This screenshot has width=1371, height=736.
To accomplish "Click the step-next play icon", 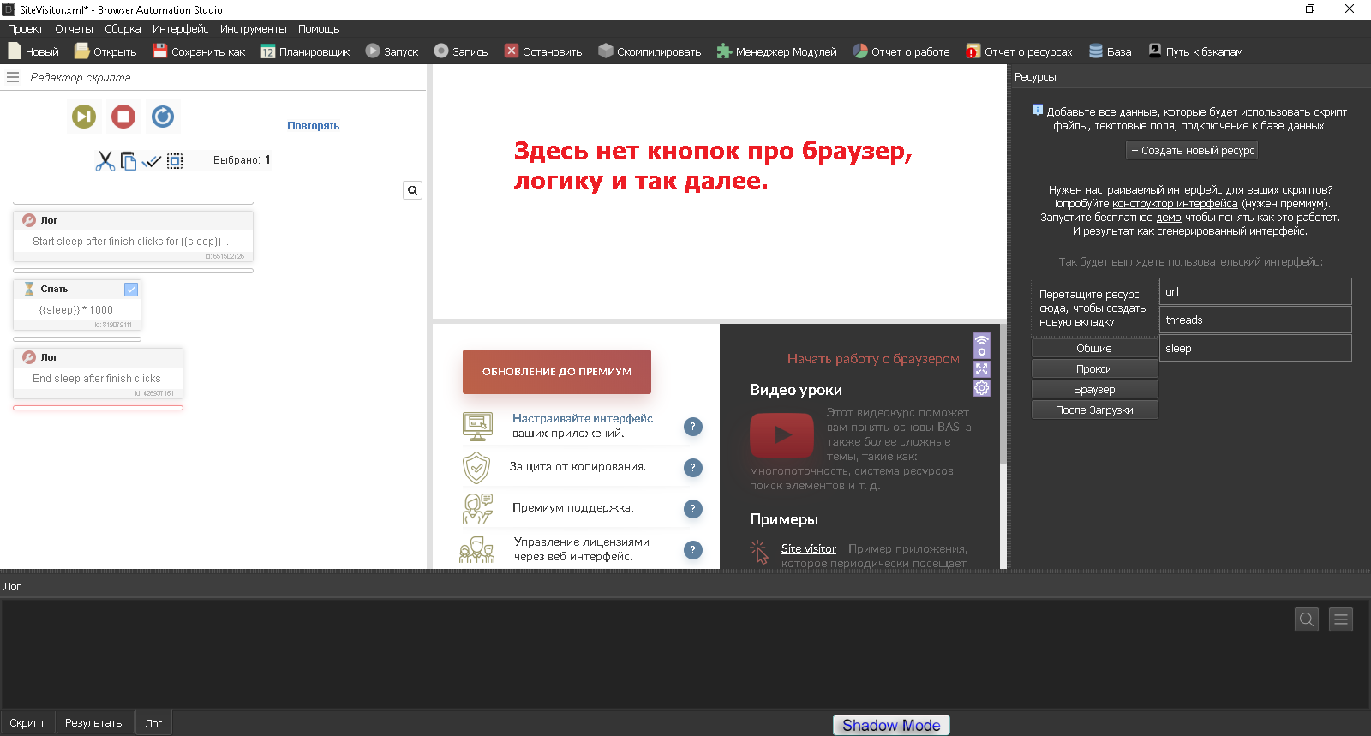I will click(x=84, y=117).
